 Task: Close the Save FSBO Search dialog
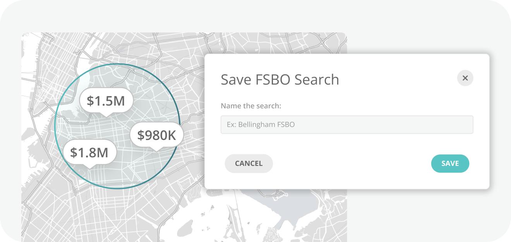(465, 78)
